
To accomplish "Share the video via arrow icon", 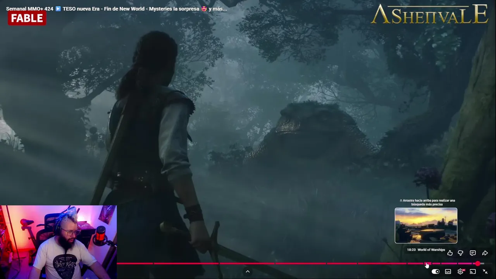I will click(485, 253).
